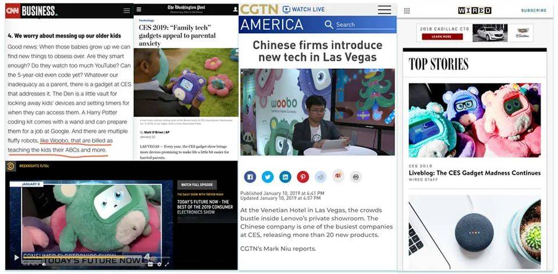The width and height of the screenshot is (558, 274).
Task: Toggle closed captions on the video player
Action: click(x=150, y=264)
